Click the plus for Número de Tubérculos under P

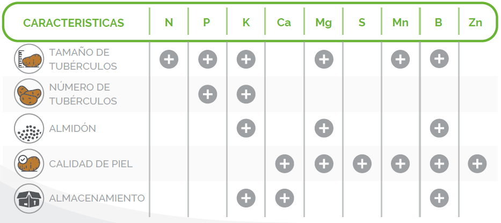208,94
